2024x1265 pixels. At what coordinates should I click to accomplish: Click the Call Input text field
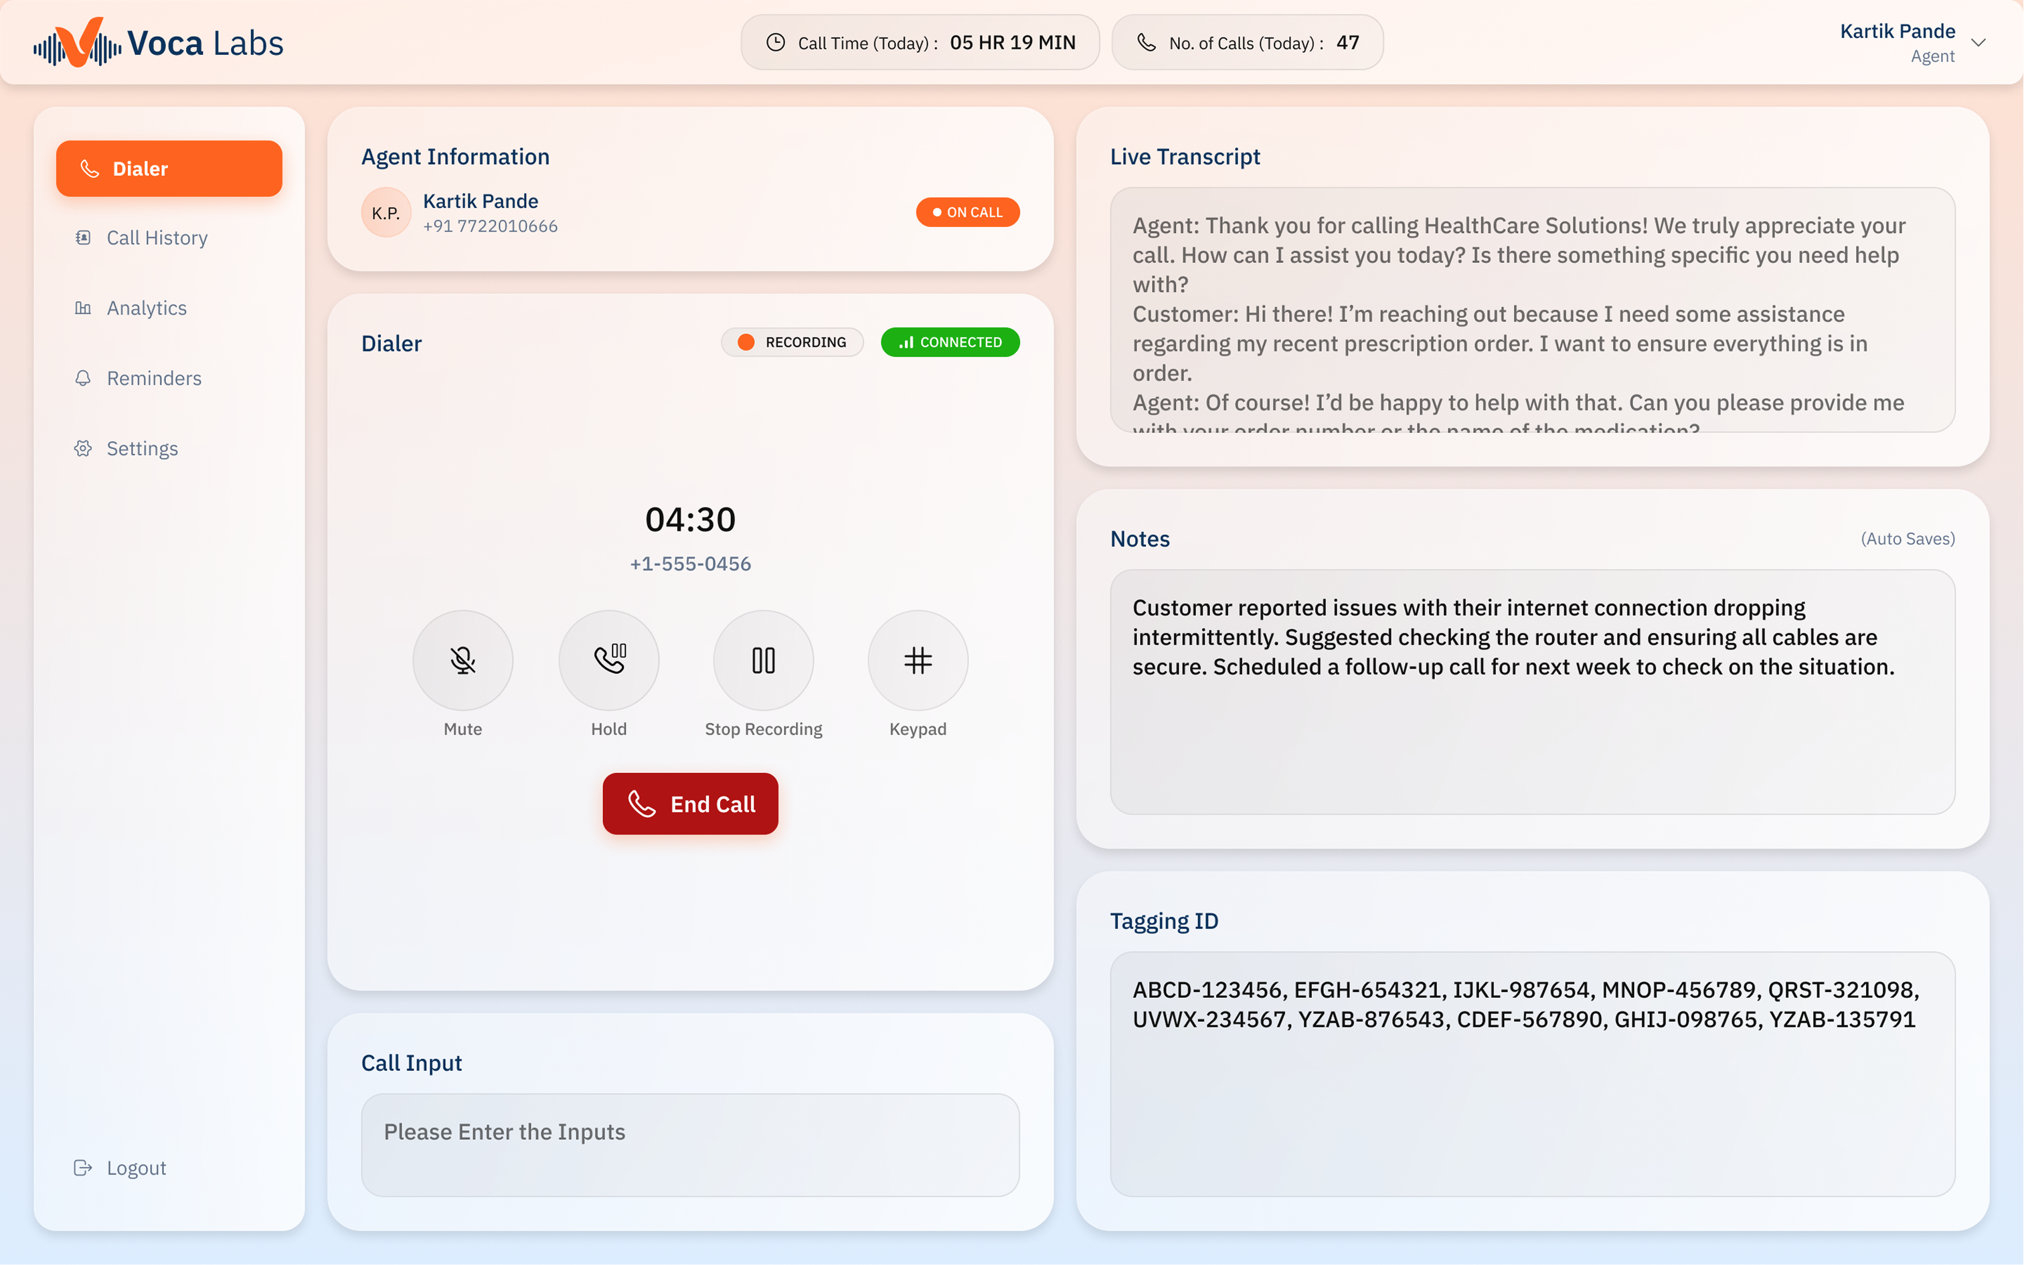pos(690,1144)
